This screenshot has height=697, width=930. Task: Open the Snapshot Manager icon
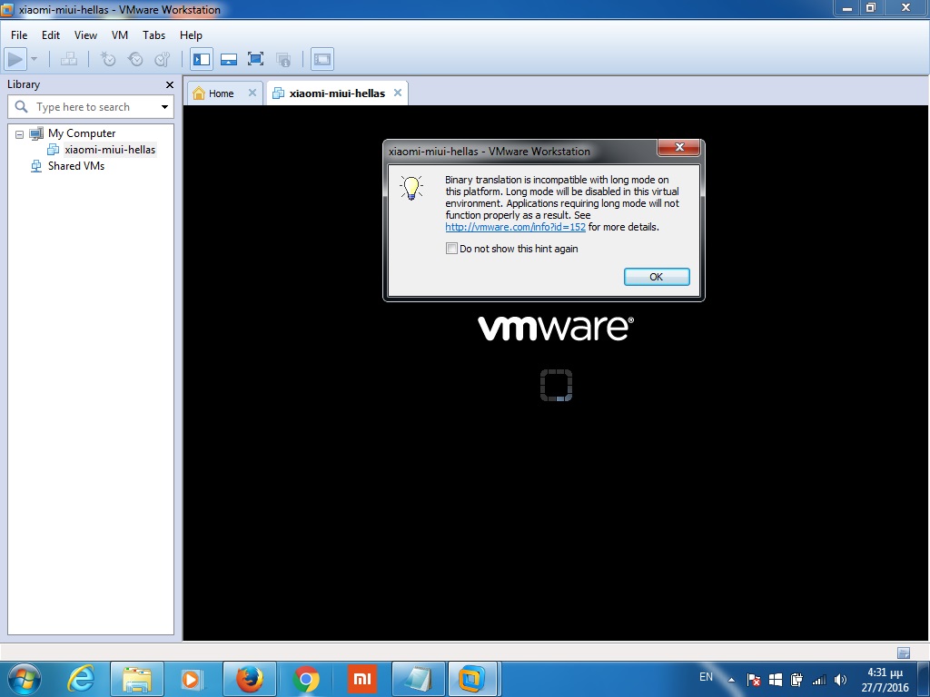[x=162, y=59]
